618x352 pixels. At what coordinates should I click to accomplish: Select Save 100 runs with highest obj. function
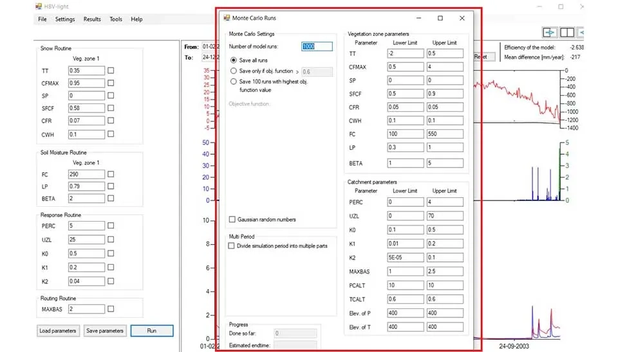(x=234, y=82)
